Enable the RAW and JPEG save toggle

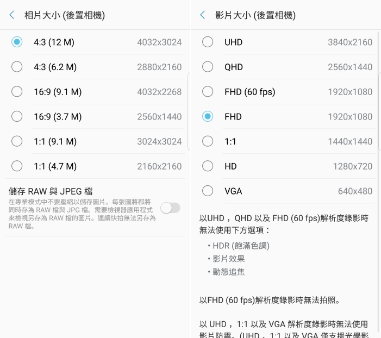click(170, 208)
